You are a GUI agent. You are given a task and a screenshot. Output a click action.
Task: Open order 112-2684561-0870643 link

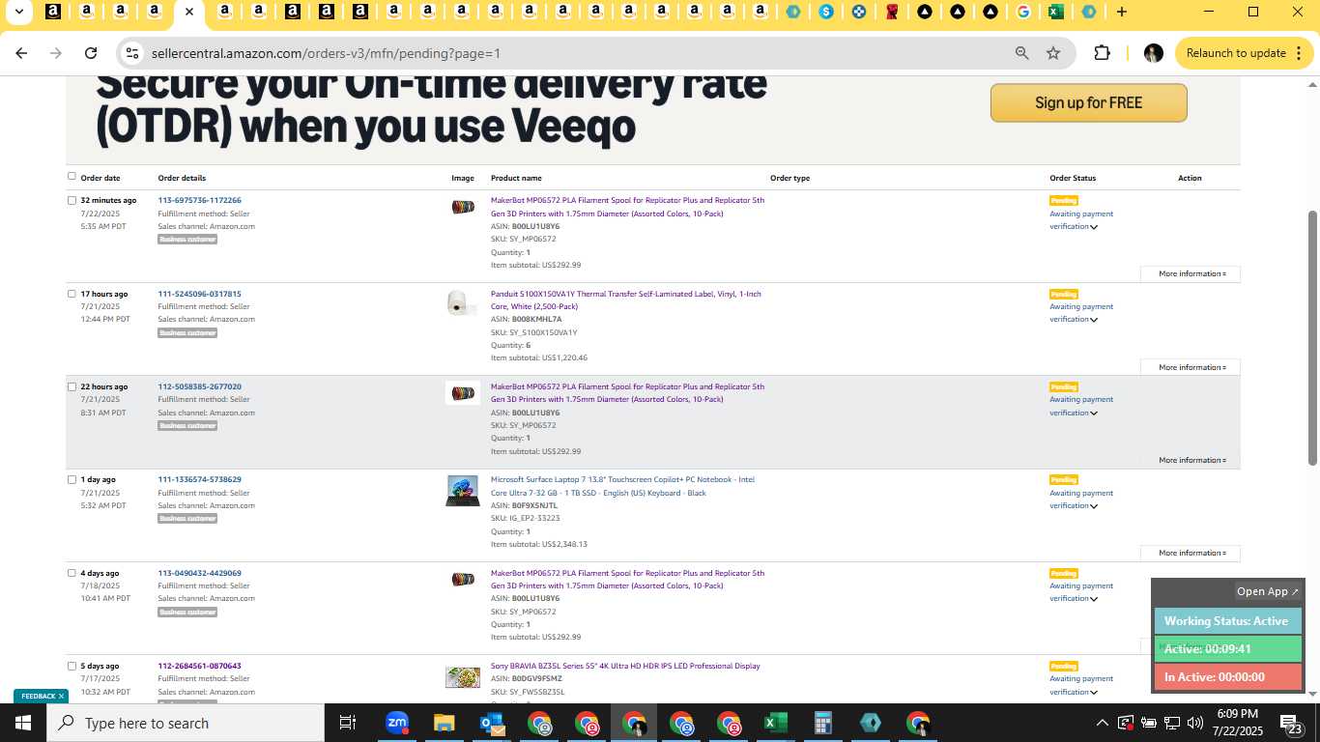coord(200,666)
